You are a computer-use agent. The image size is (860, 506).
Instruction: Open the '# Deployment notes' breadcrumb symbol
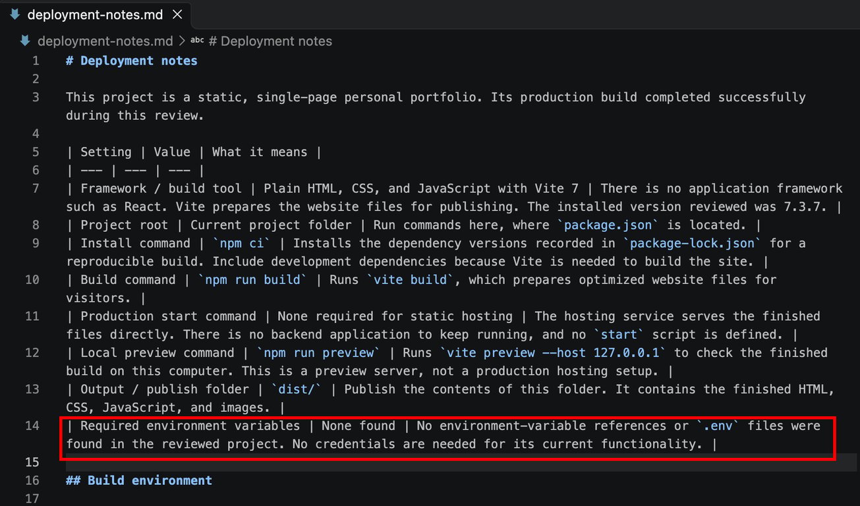coord(270,41)
